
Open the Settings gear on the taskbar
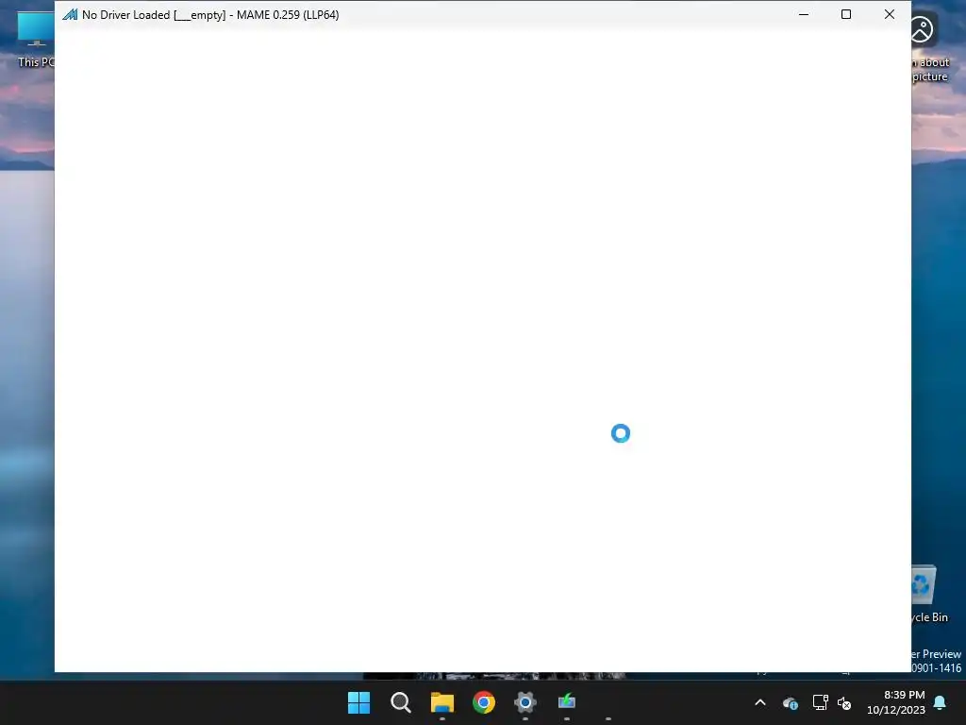pos(525,702)
